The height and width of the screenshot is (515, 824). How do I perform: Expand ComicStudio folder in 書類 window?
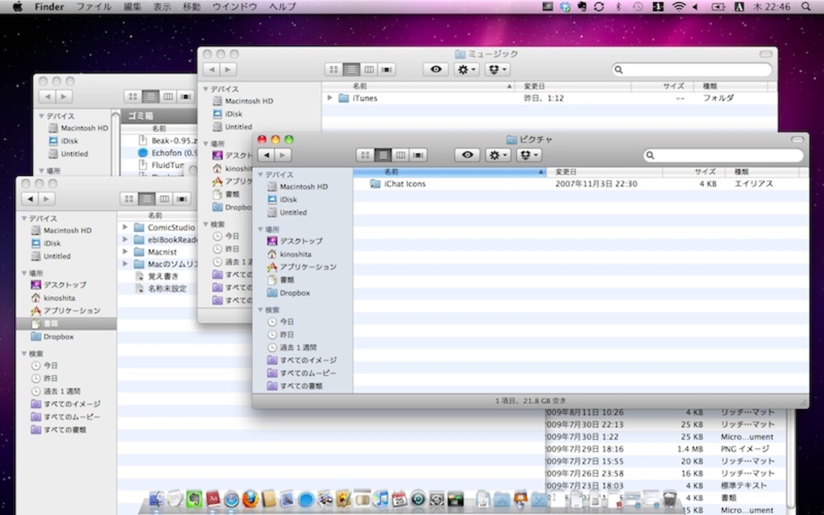point(125,227)
